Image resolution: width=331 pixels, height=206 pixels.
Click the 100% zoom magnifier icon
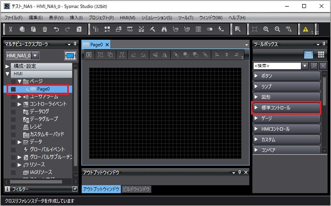(289, 29)
